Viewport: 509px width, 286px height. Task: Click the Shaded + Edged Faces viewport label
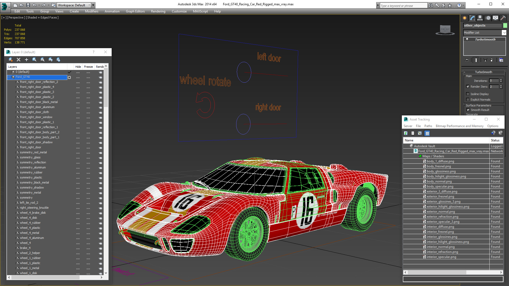tap(42, 17)
